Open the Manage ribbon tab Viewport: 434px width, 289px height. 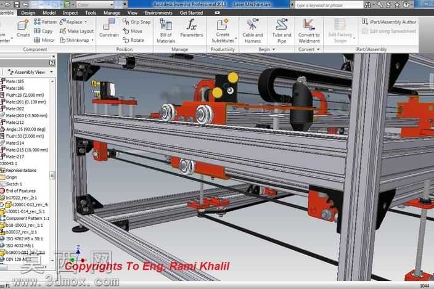112,13
